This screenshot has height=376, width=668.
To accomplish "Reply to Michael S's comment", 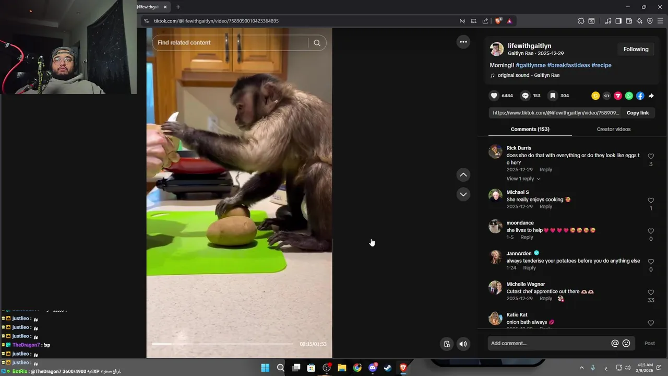I will coord(545,207).
